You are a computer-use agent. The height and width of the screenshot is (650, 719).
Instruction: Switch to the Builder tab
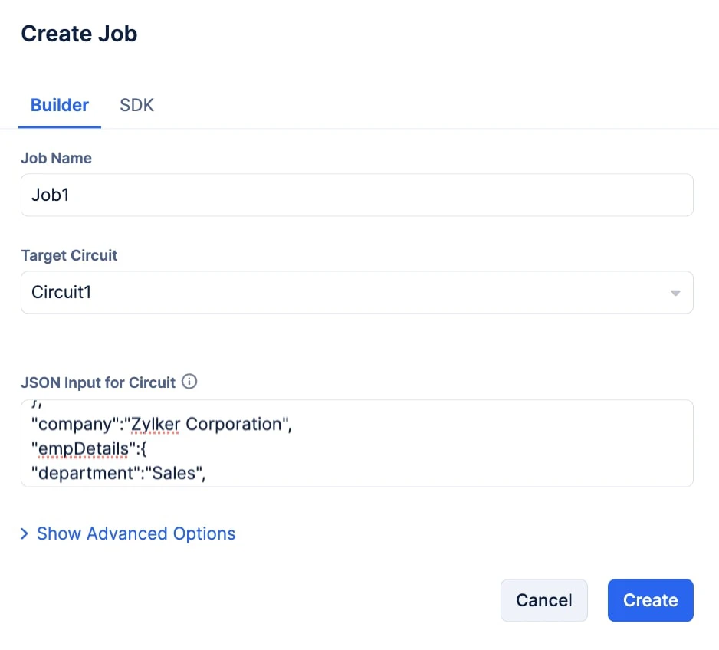pos(60,105)
